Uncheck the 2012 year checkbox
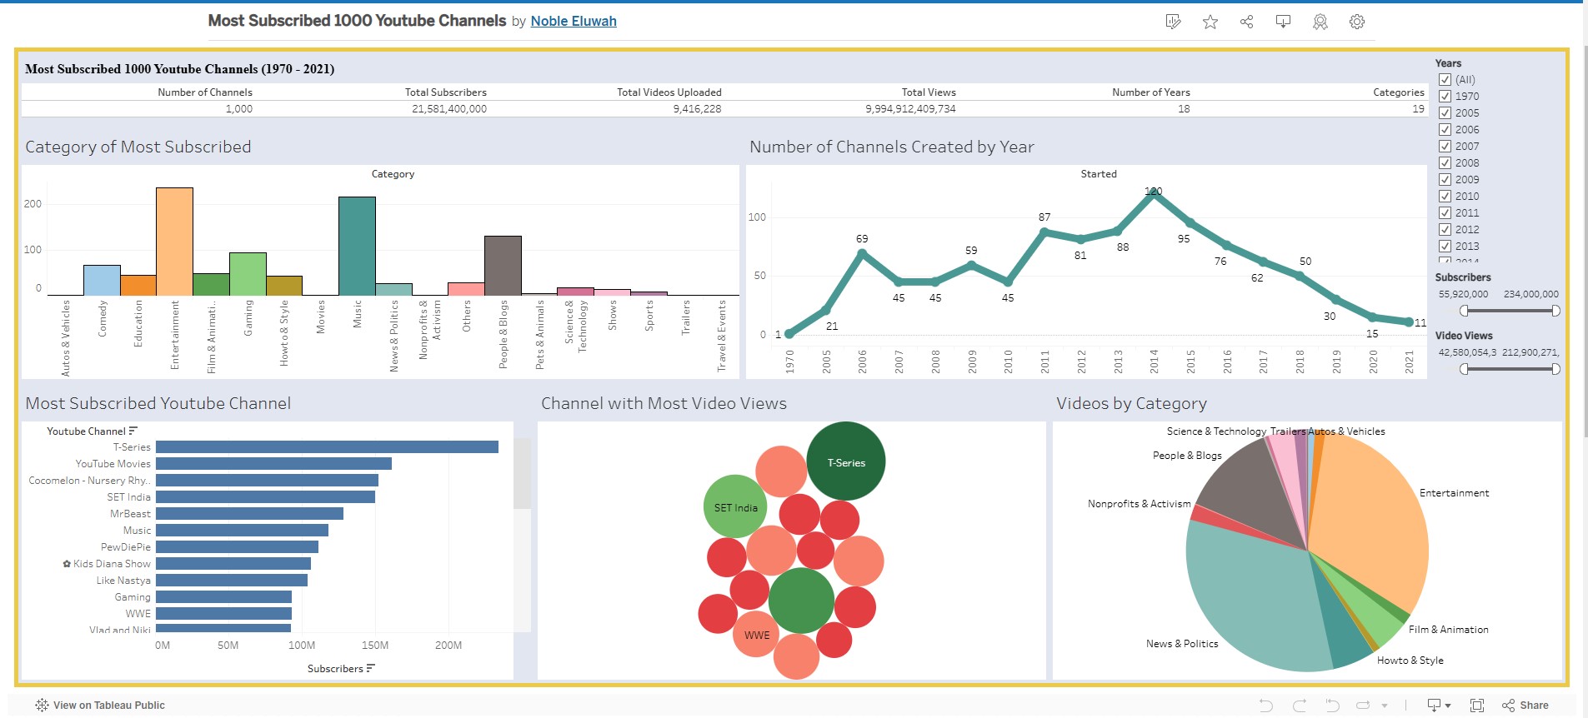The image size is (1588, 718). pyautogui.click(x=1445, y=230)
